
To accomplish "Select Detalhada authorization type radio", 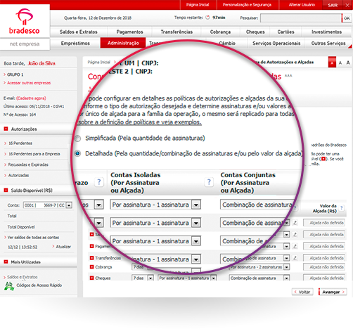I will [77, 154].
